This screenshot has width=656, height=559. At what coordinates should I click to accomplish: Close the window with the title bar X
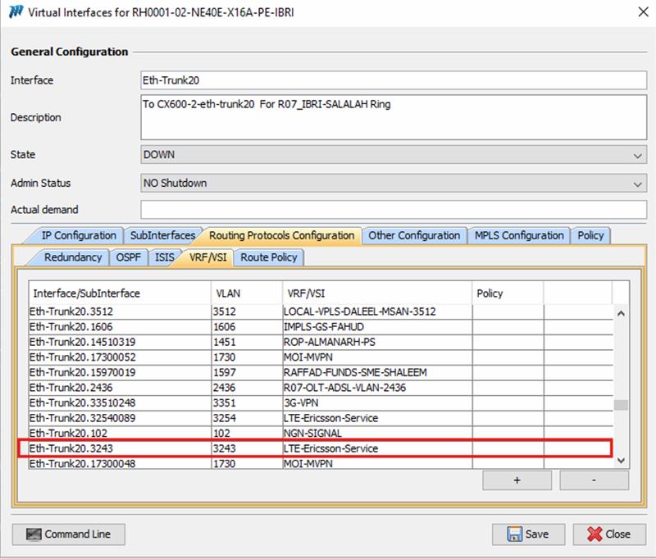(x=640, y=12)
